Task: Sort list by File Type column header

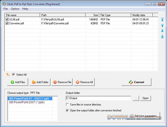Action: click(x=115, y=15)
